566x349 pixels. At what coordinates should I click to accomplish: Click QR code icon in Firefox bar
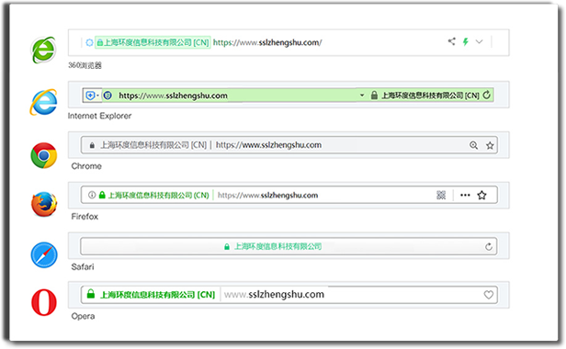click(x=441, y=196)
